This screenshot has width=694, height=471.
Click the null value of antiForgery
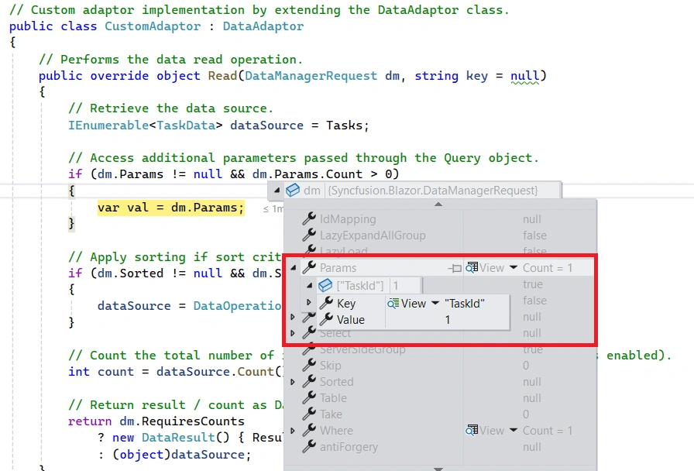coord(531,447)
